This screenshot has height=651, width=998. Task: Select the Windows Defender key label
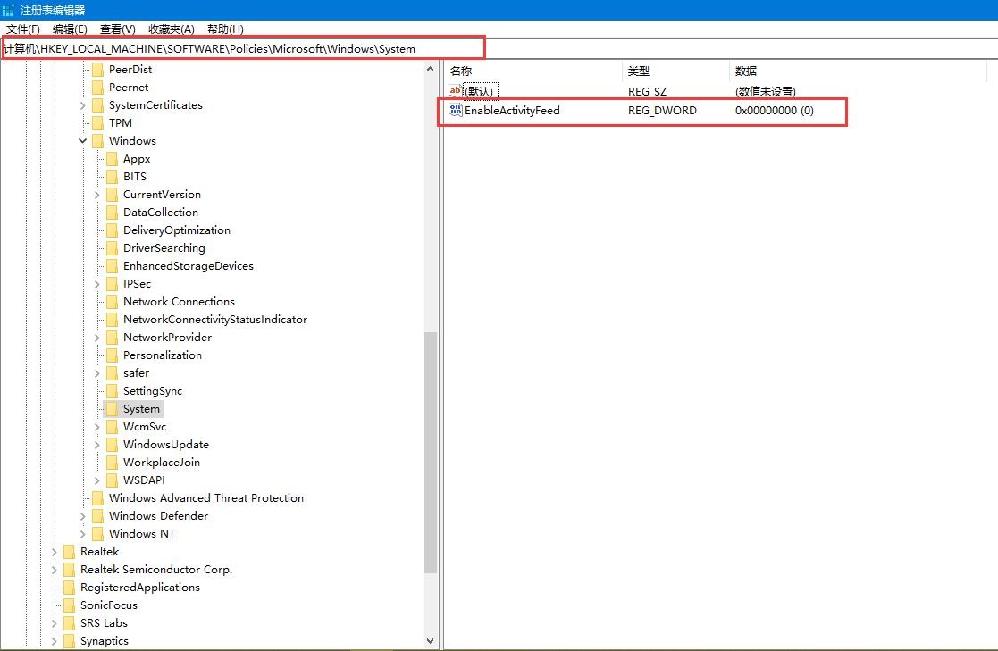click(158, 515)
